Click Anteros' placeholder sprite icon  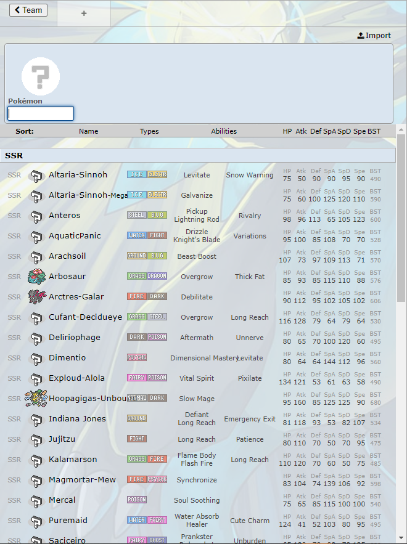(x=37, y=216)
